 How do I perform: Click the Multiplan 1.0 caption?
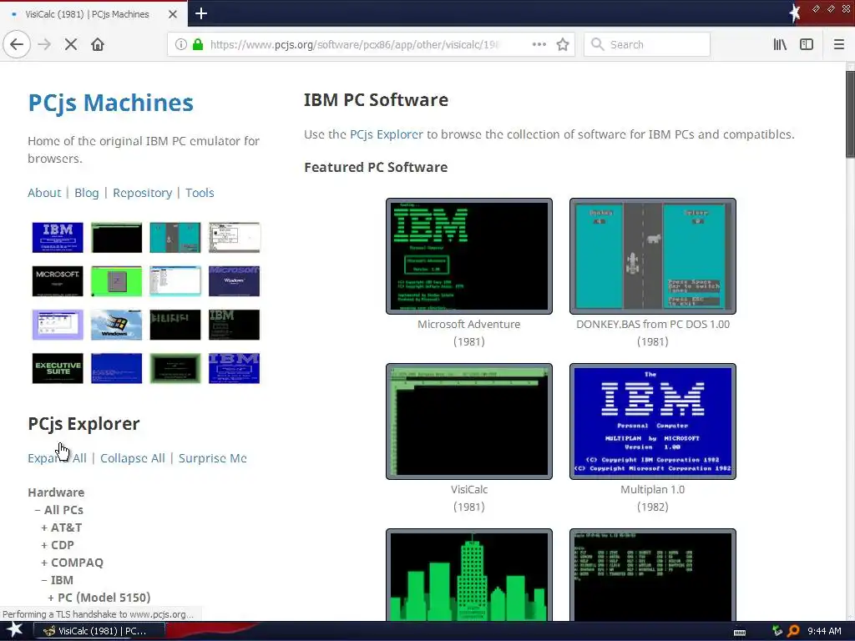[653, 489]
